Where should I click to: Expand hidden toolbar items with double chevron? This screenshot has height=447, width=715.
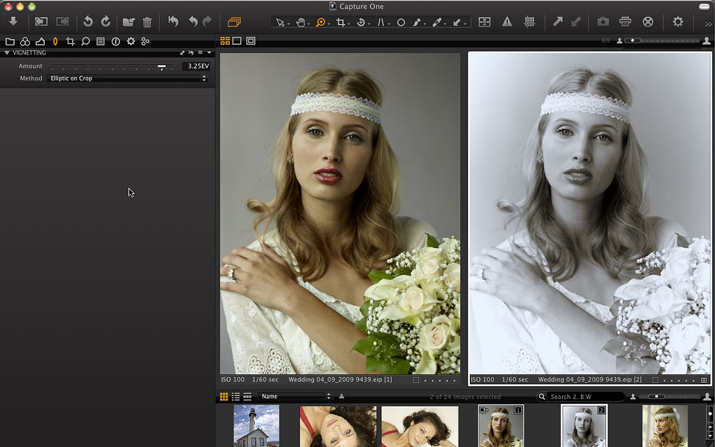coord(708,23)
